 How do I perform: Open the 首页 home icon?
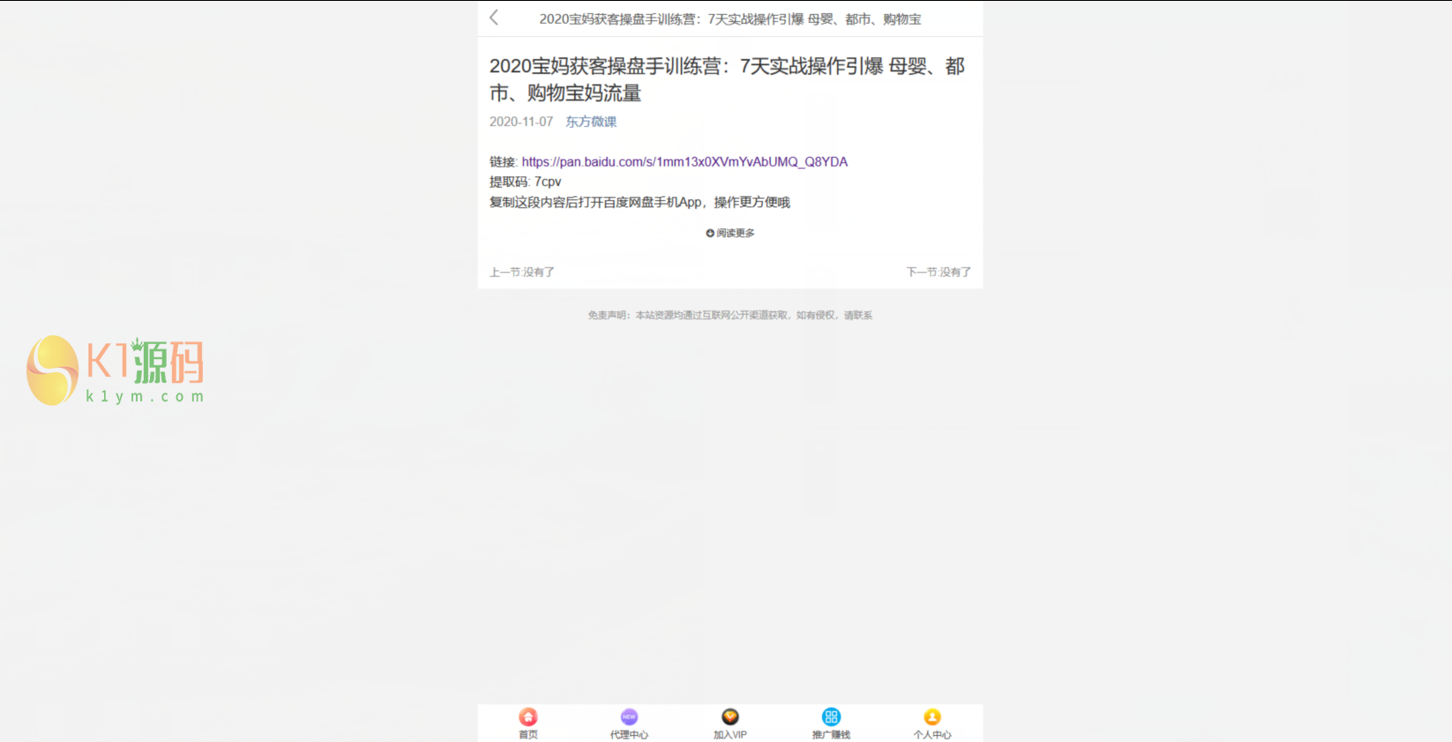pos(528,716)
